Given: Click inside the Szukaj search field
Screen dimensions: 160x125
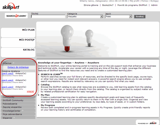Looking at the screenshot, I should (x=48, y=17).
